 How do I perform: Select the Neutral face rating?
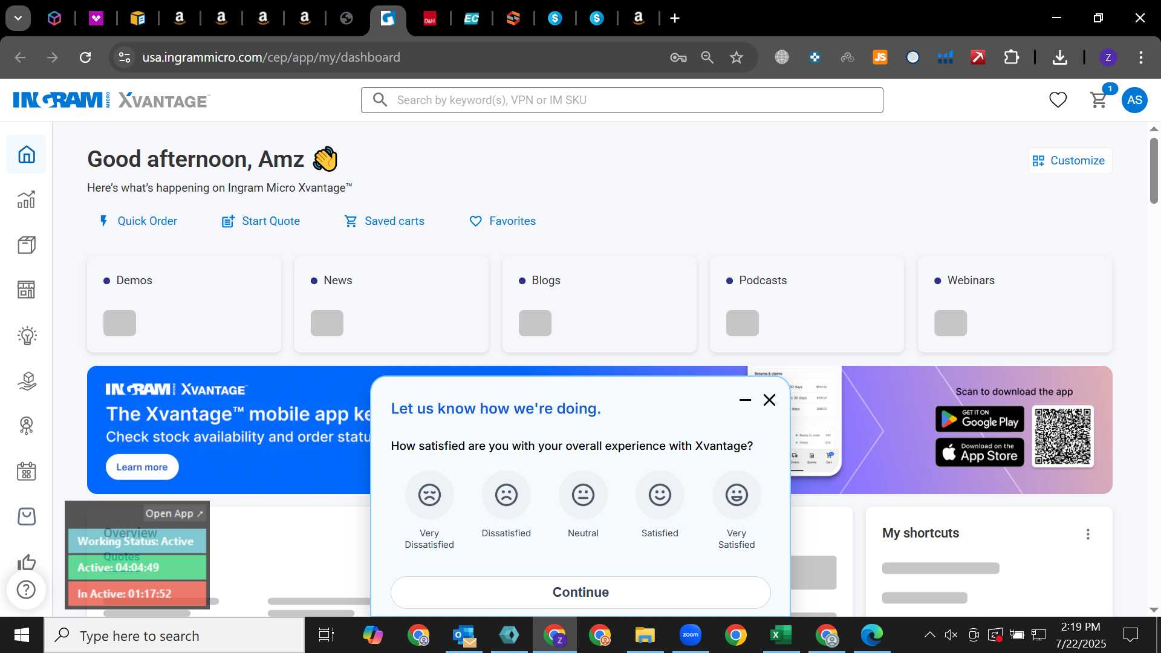[583, 495]
